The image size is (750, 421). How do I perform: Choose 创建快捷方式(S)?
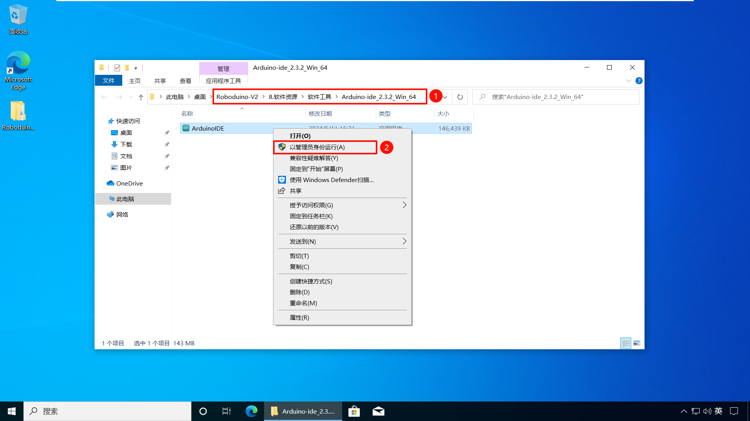342,281
